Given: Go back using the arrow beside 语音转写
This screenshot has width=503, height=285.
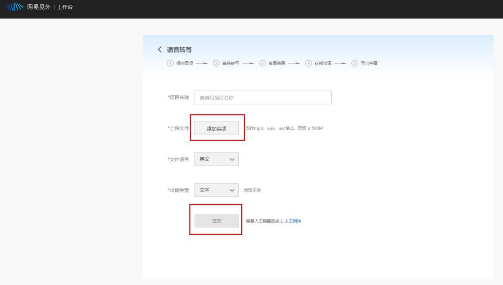Looking at the screenshot, I should click(160, 49).
